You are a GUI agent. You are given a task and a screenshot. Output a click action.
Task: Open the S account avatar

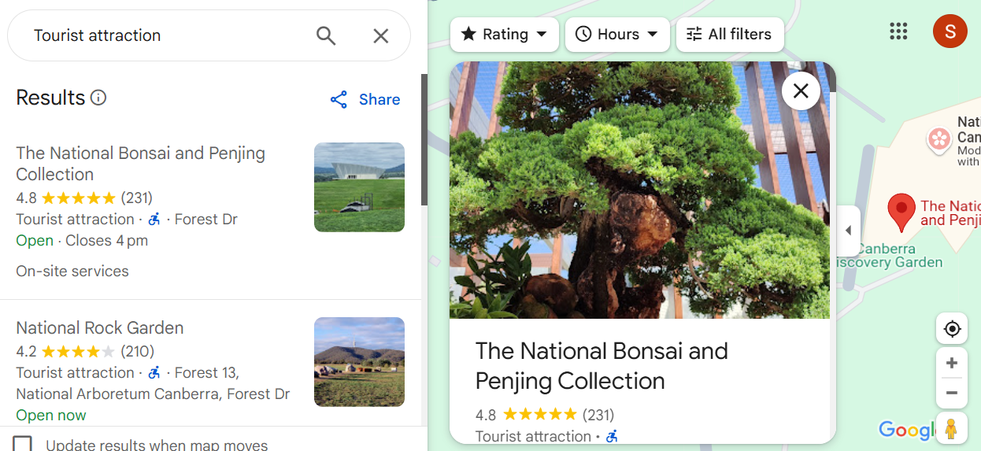tap(950, 31)
